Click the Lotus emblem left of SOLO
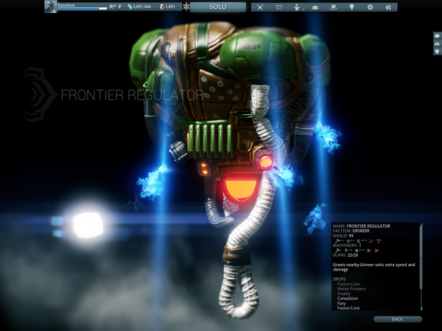Image resolution: width=442 pixels, height=331 pixels. [x=186, y=6]
